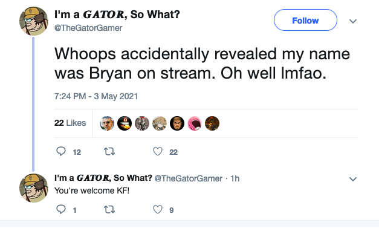
Task: Open @TheGatorGamer handle under main name
Action: 88,28
